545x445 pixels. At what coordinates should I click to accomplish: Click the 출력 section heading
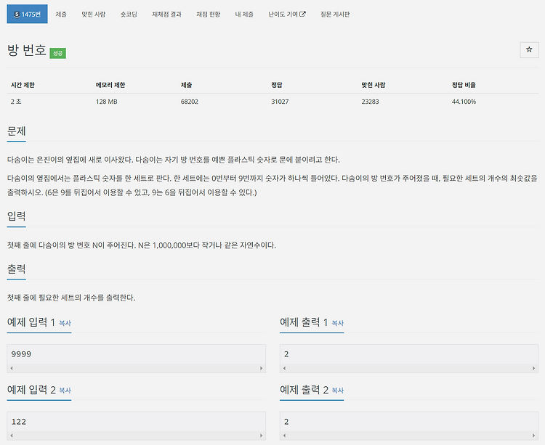(x=16, y=269)
